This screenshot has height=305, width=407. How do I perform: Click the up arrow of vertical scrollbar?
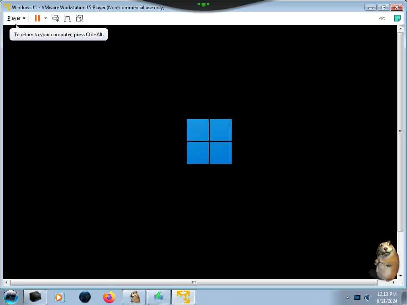pyautogui.click(x=401, y=28)
